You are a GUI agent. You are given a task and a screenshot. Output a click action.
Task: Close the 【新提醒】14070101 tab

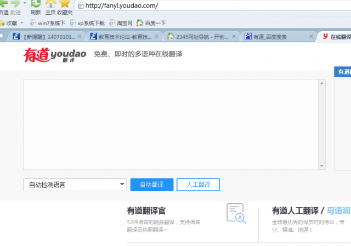click(x=80, y=37)
